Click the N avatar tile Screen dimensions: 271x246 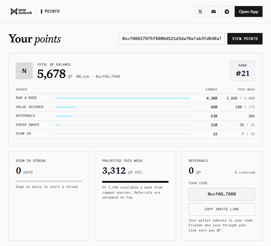pos(24,71)
